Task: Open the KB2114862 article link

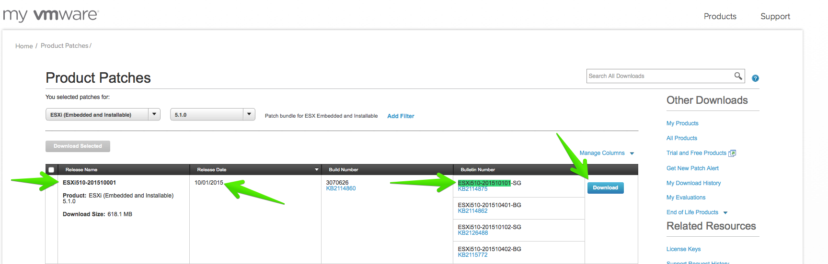Action: click(472, 211)
